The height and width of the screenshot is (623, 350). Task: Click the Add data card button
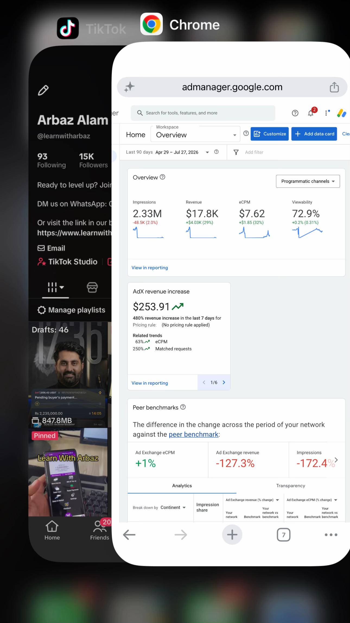[x=314, y=134]
